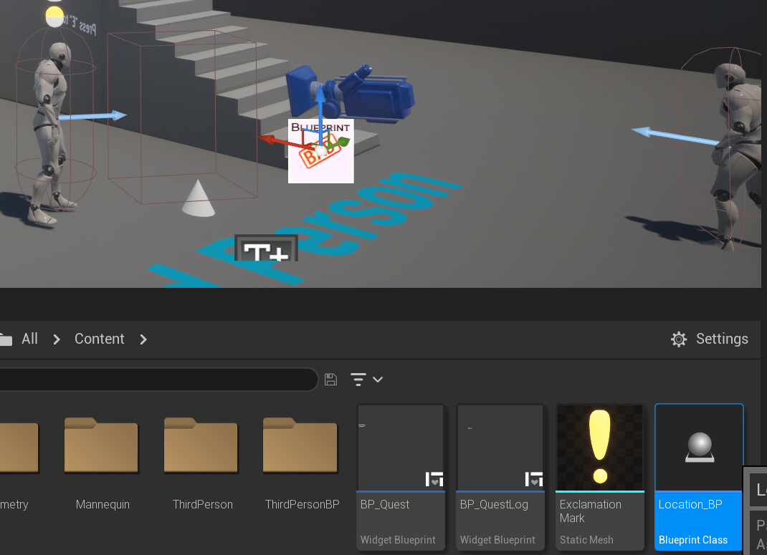Click the yellow light bulb actor

tap(54, 16)
